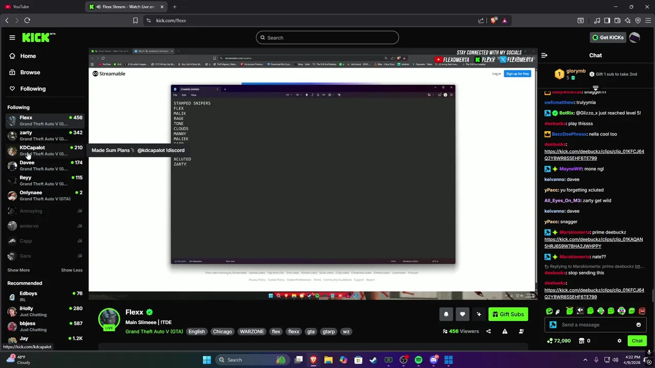Open the Brave playlist music note icon
Viewport: 655px width, 368px height.
597,20
